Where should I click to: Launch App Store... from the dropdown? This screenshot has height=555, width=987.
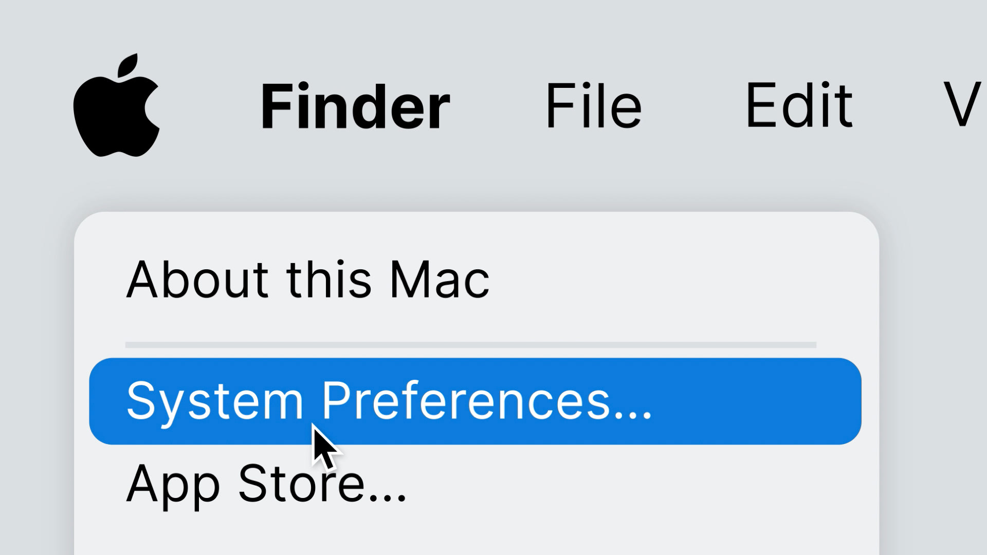pos(267,484)
